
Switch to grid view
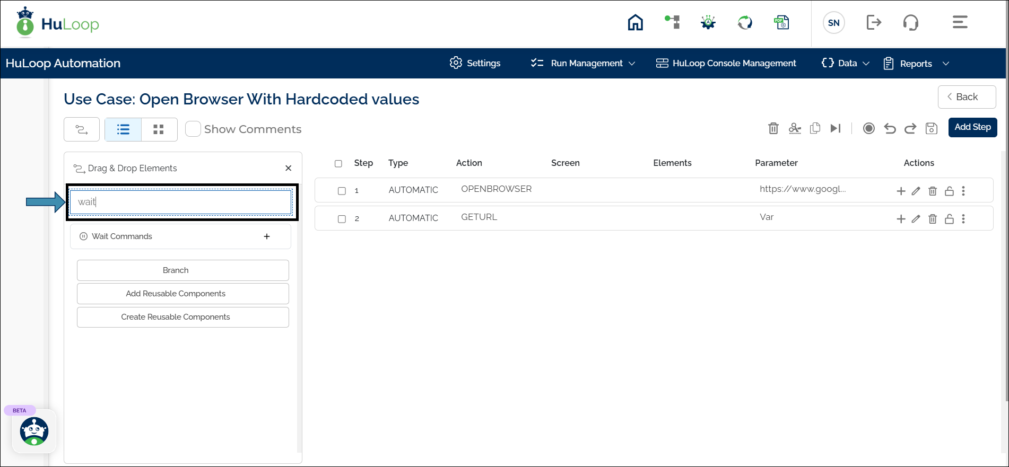click(x=159, y=129)
